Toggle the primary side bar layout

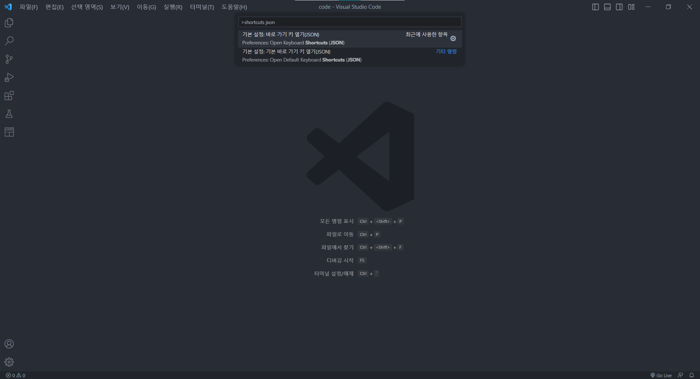595,7
